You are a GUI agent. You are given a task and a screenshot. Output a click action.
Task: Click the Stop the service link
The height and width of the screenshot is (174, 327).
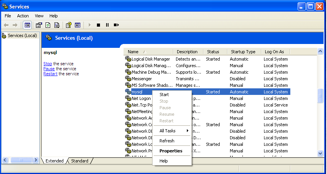[x=47, y=64]
